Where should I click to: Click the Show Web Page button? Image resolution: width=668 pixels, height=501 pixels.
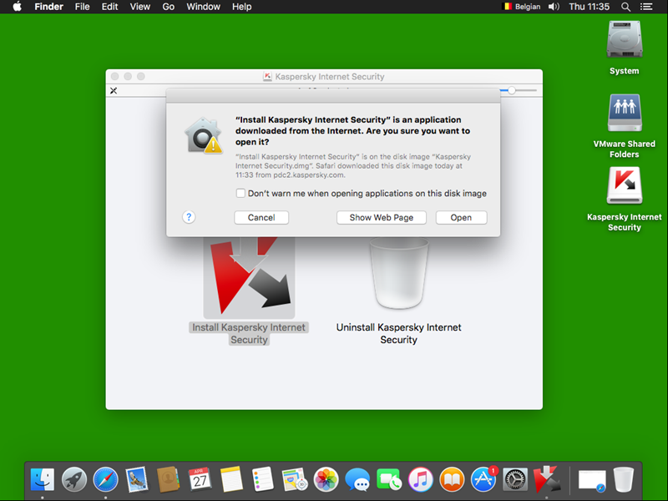click(381, 217)
